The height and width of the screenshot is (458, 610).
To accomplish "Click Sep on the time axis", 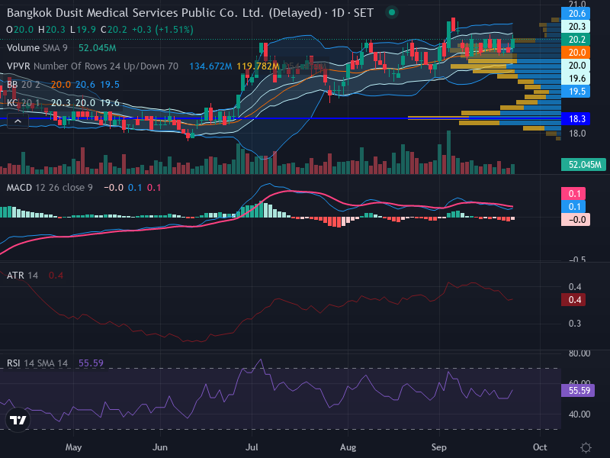I will point(439,447).
